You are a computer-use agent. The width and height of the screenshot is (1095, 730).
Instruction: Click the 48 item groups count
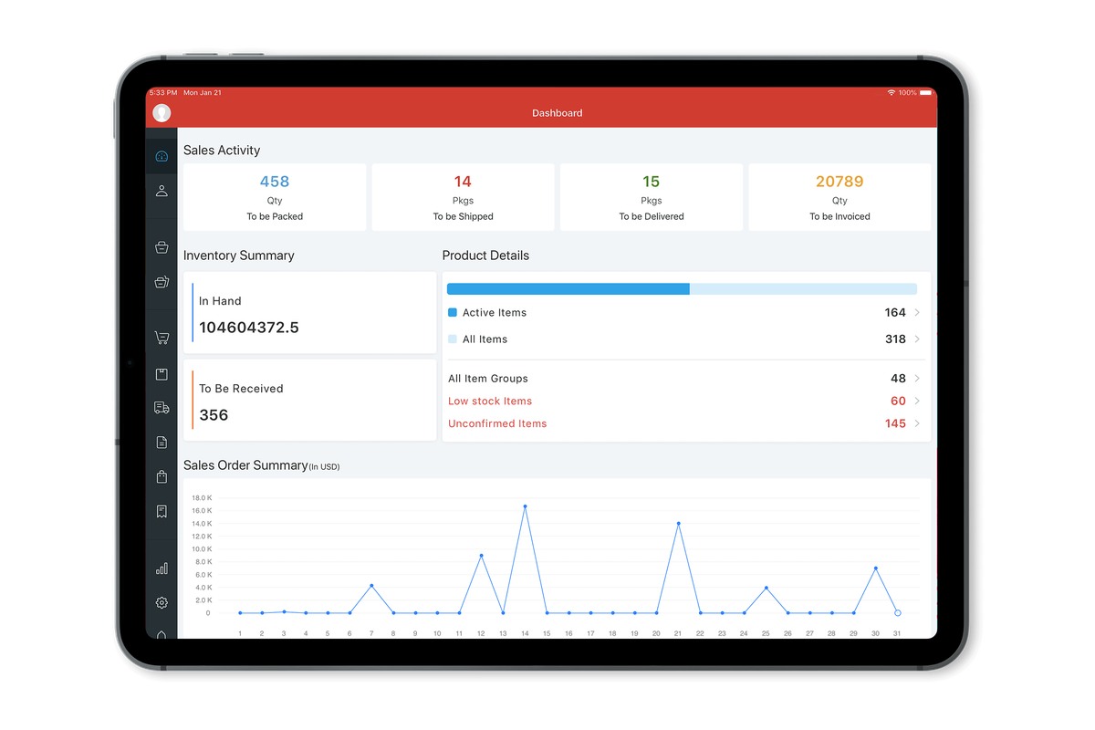(898, 379)
